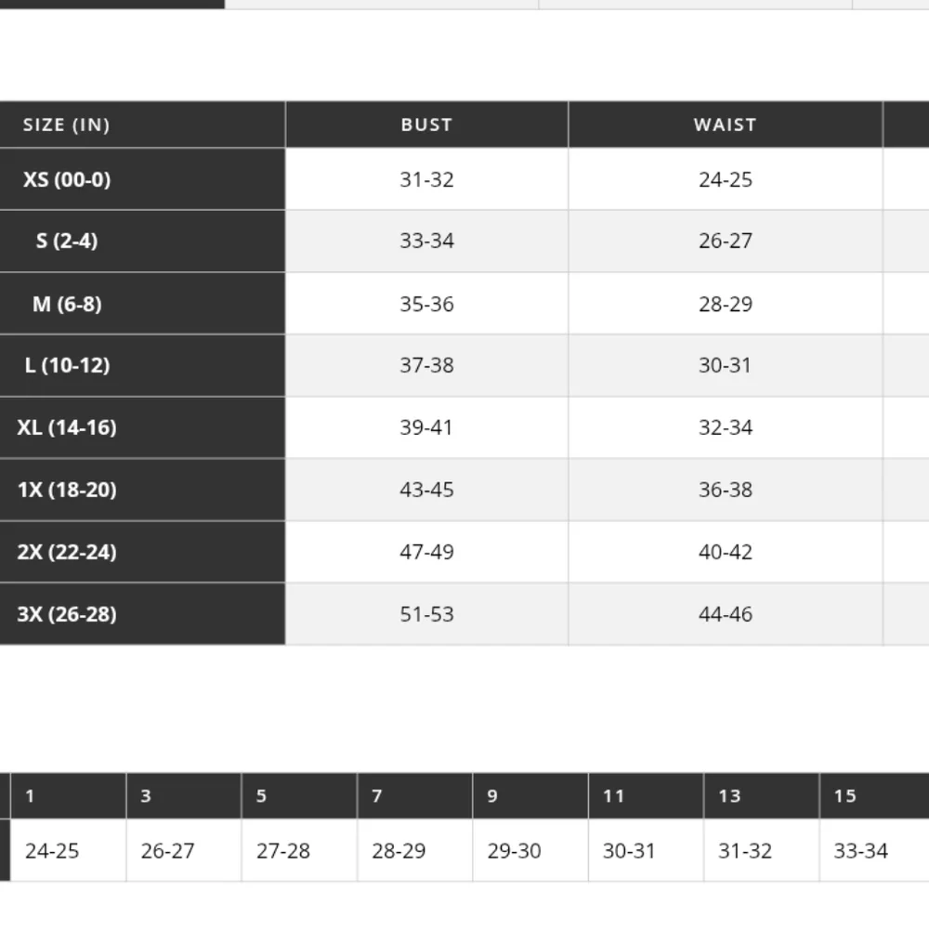This screenshot has height=930, width=929.
Task: Select the XS (00-0) size row label
Action: pyautogui.click(x=67, y=179)
